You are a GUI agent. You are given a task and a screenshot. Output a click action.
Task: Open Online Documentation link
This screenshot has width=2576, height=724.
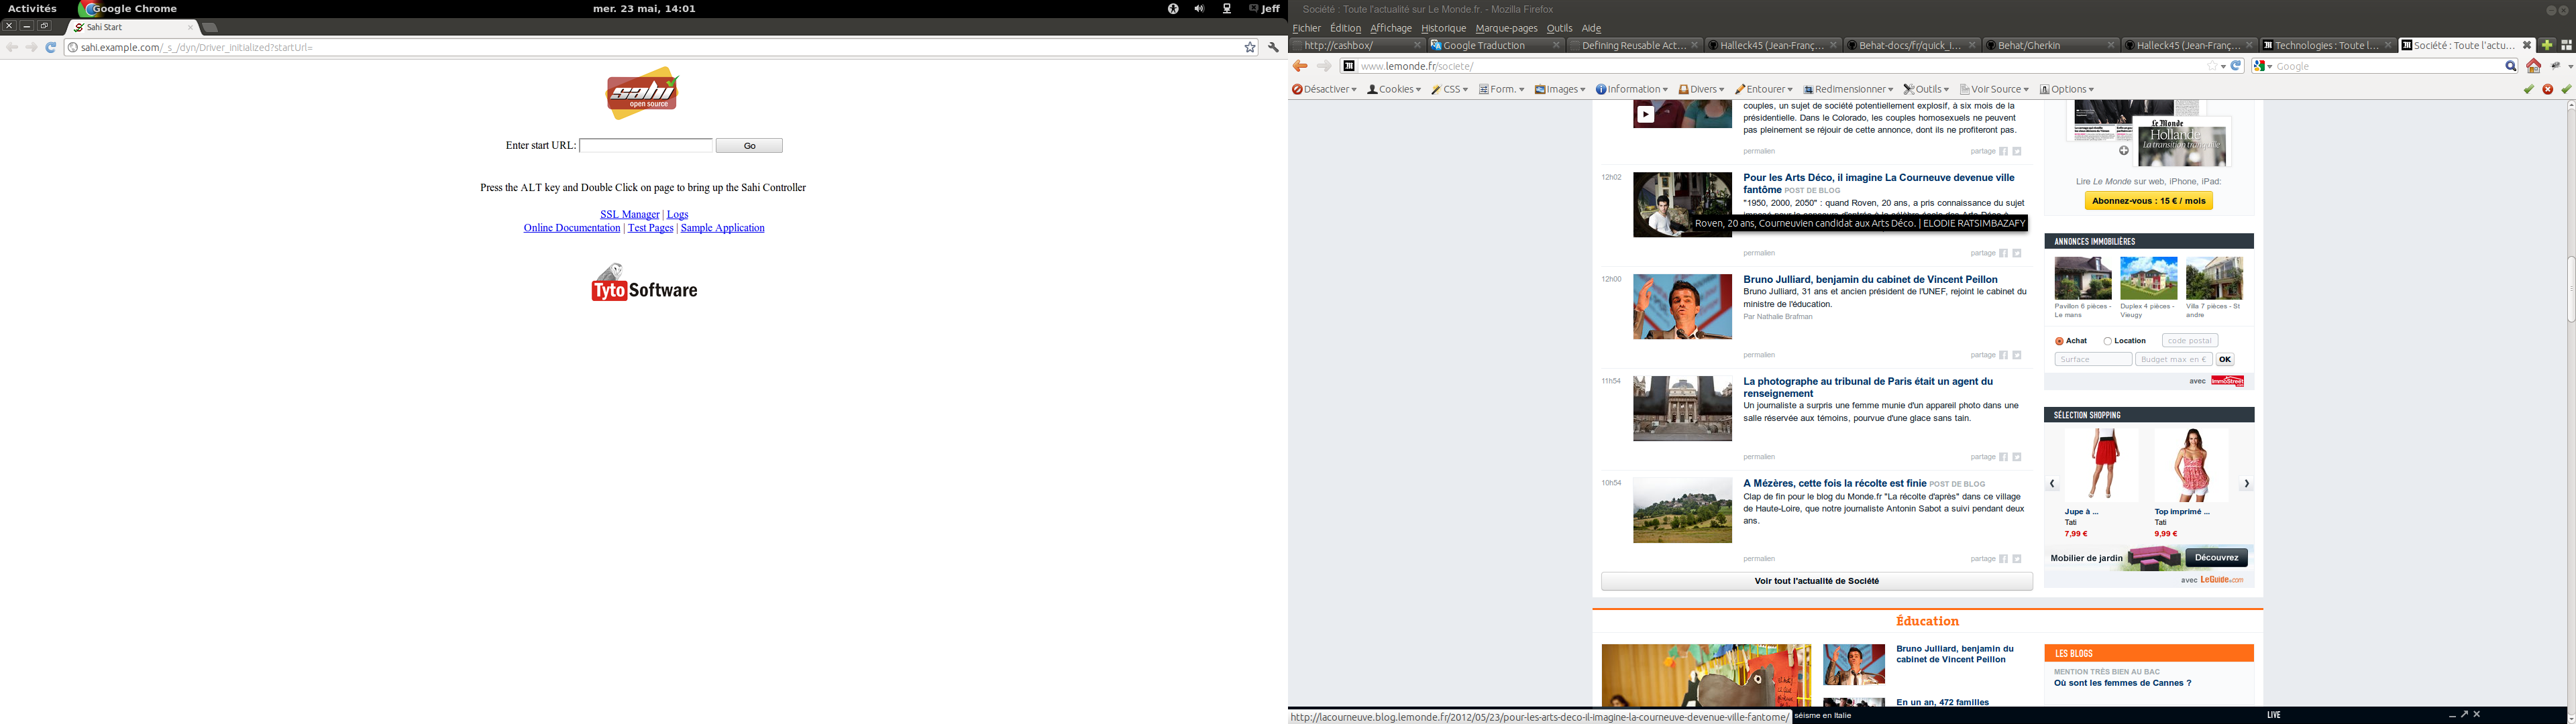click(572, 228)
